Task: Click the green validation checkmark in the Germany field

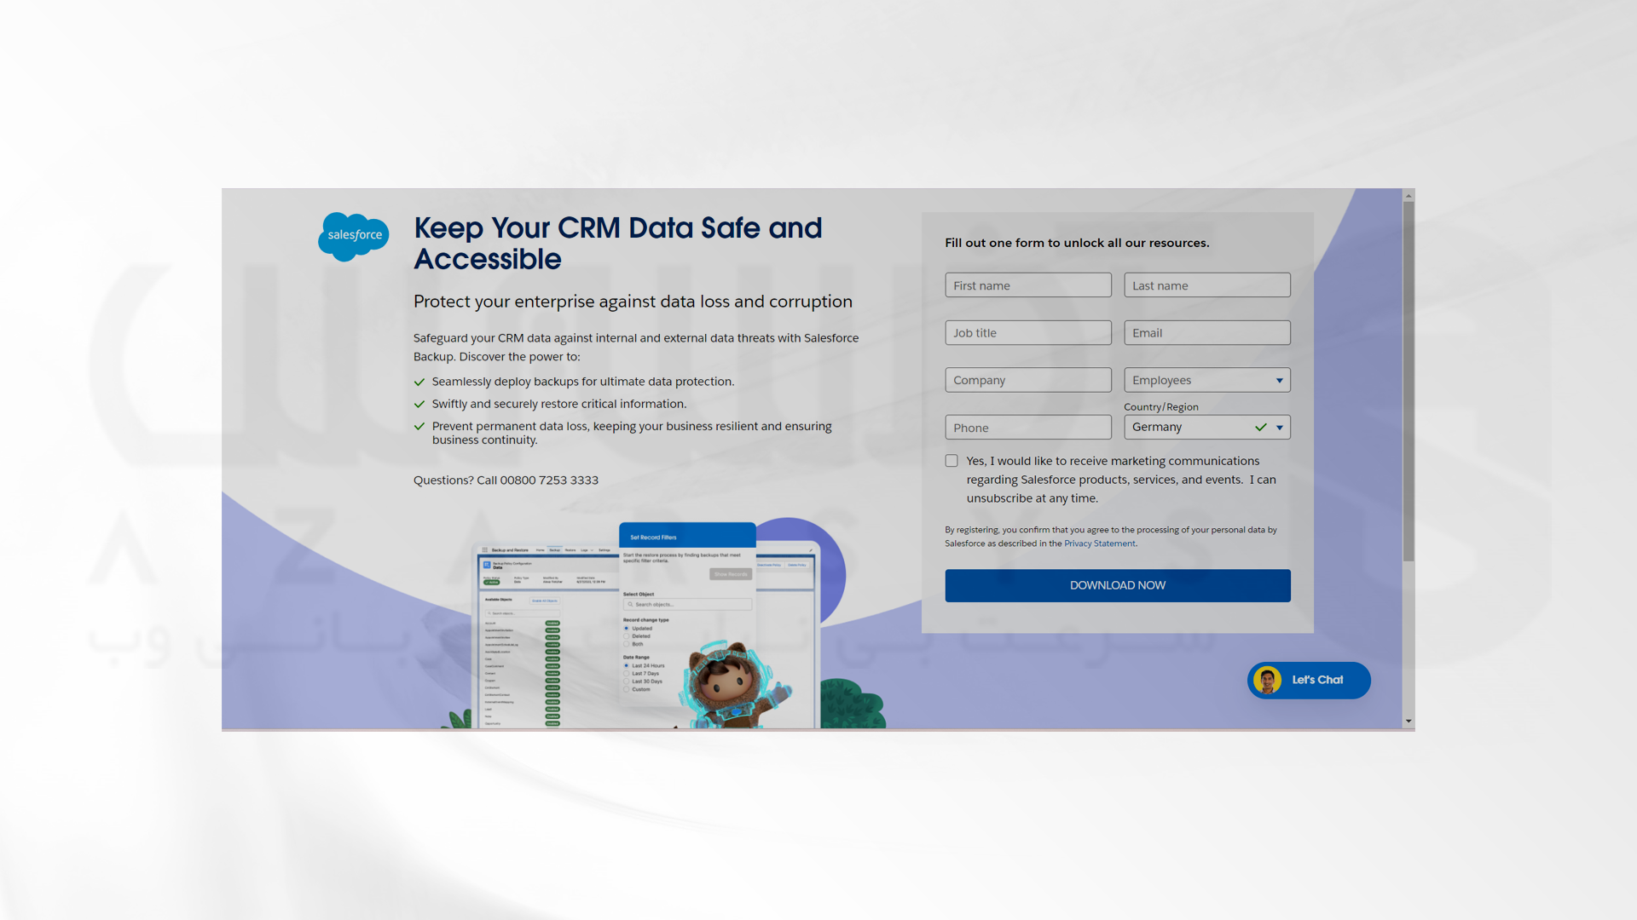Action: pos(1260,428)
